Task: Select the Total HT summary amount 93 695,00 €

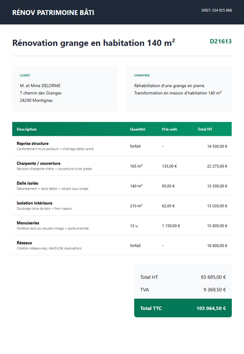Action: point(213,277)
